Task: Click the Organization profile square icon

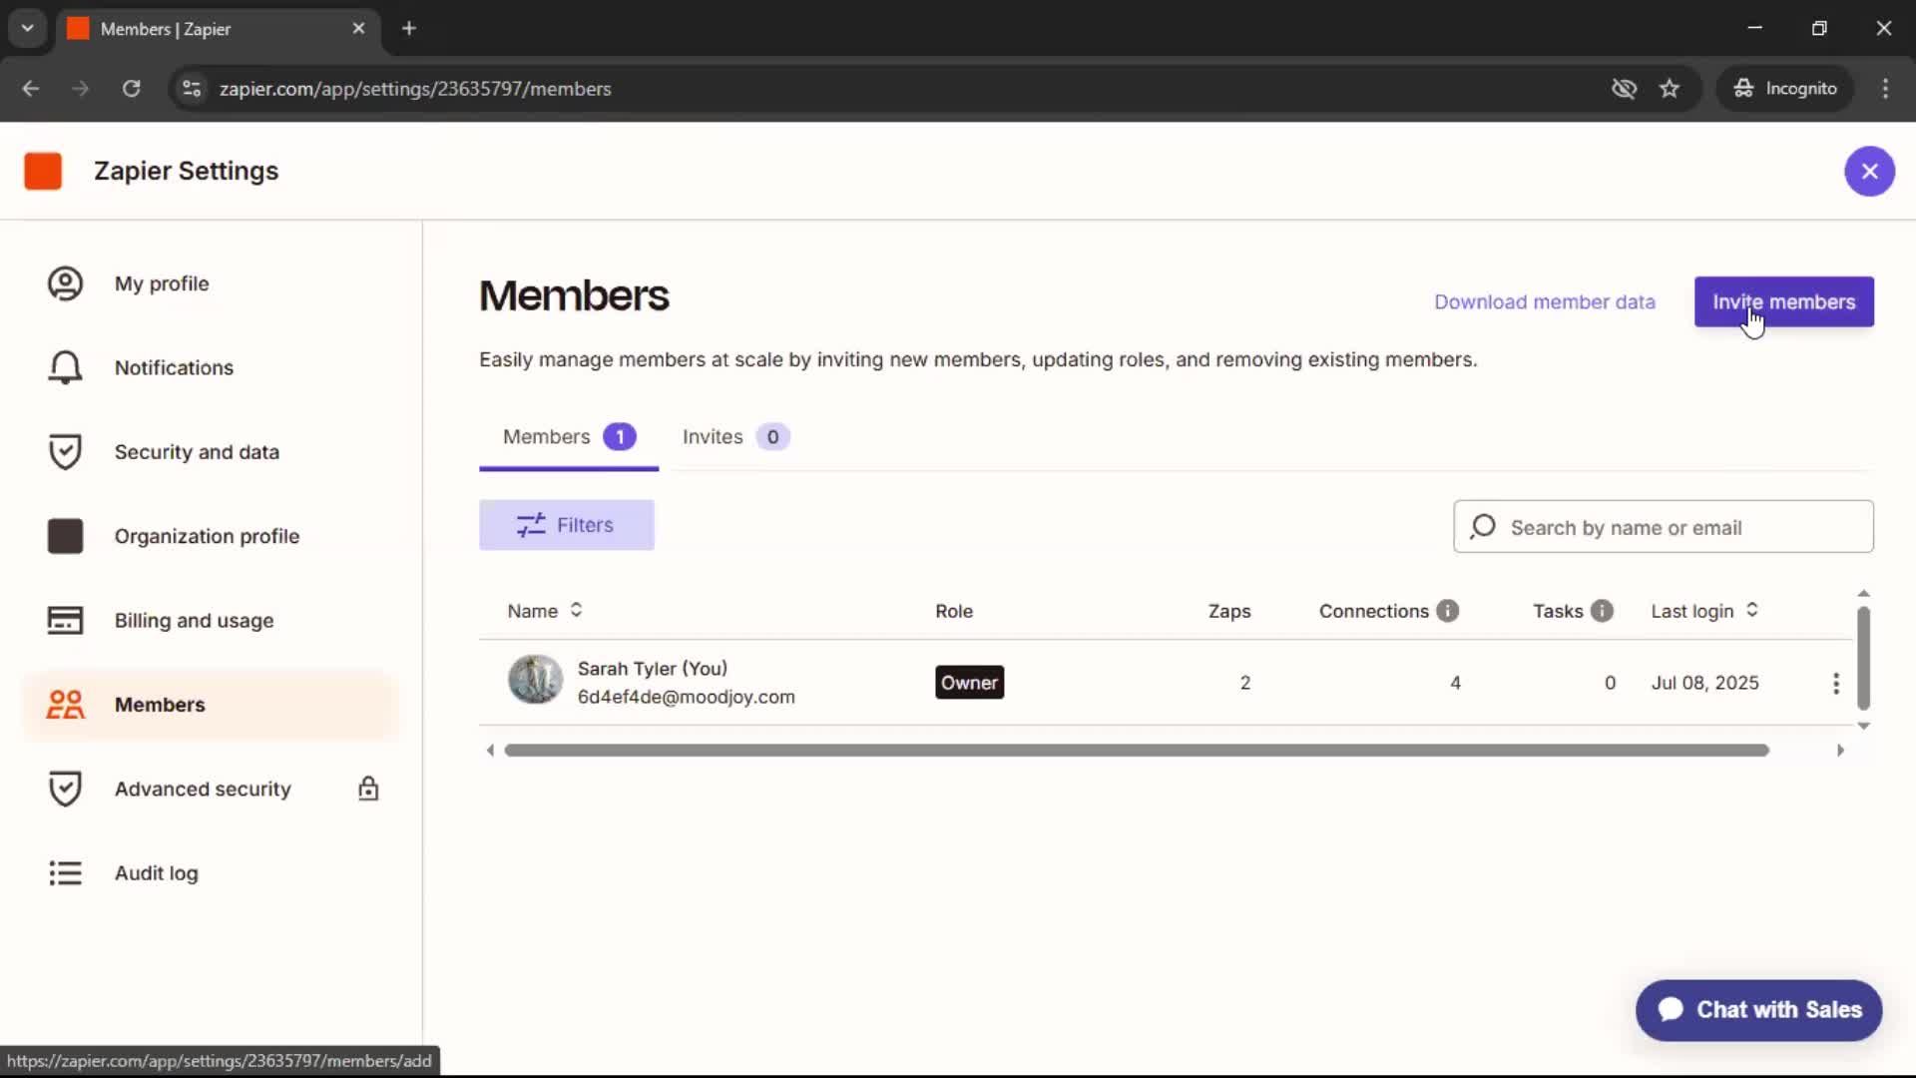Action: pyautogui.click(x=65, y=536)
